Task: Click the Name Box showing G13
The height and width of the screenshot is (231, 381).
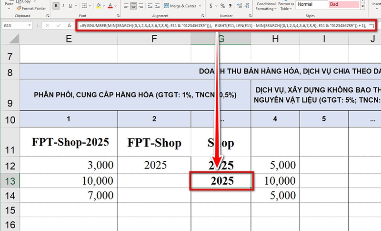Action: click(14, 25)
